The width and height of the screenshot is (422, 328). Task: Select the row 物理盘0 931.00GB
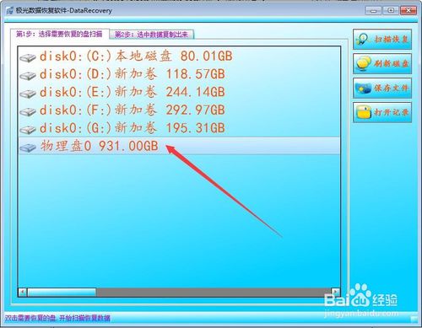coord(179,146)
